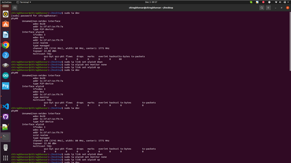
Task: Open LibreOffice Writer in the dock
Action: 5,34
